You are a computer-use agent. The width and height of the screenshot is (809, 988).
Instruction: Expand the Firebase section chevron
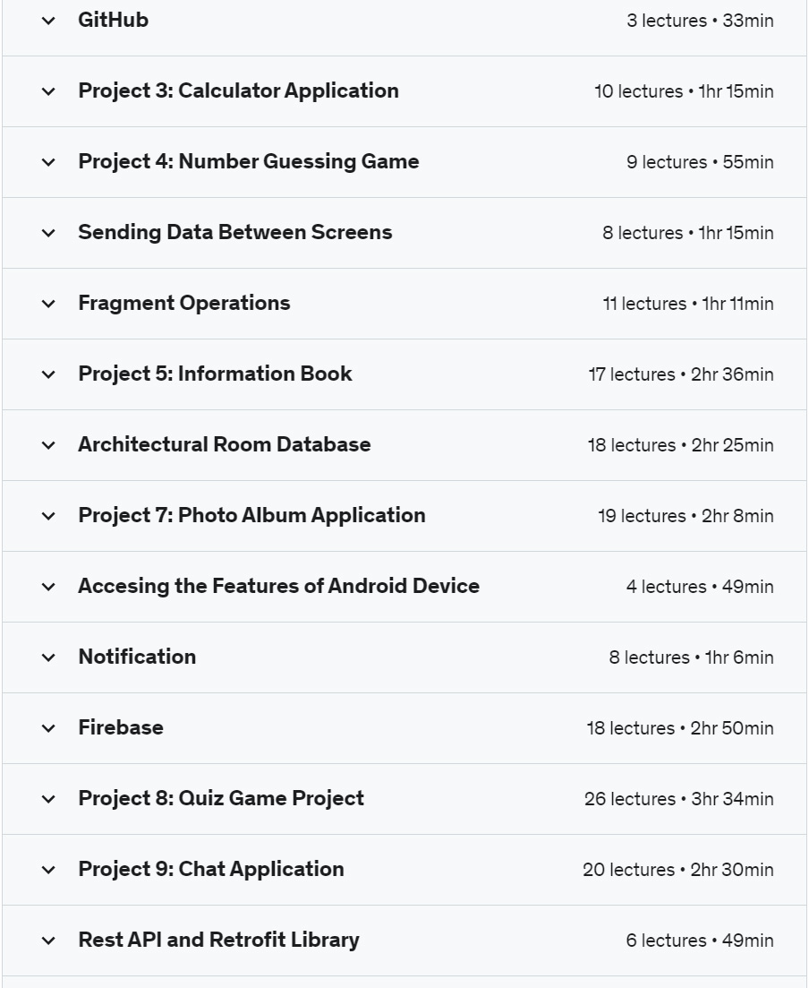(x=48, y=728)
